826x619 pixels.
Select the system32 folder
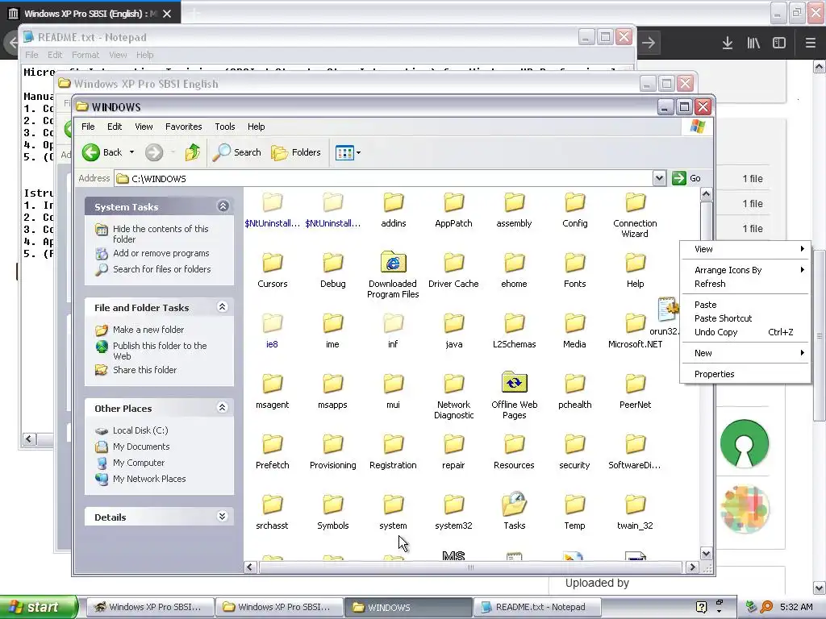[x=453, y=512]
